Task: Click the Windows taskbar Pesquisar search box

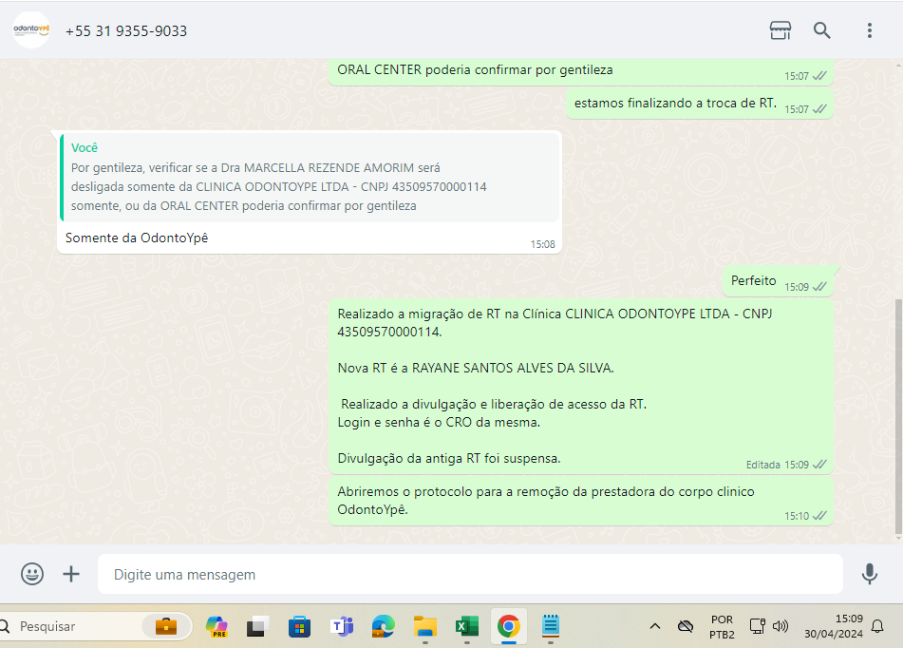Action: point(95,626)
